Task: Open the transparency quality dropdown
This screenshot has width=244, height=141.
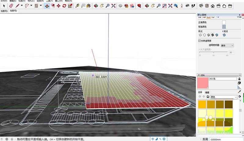Action: coord(227,45)
